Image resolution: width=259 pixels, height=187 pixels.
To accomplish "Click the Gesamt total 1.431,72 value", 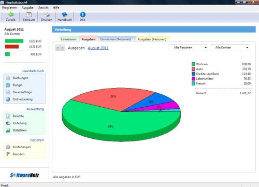I will (x=245, y=93).
